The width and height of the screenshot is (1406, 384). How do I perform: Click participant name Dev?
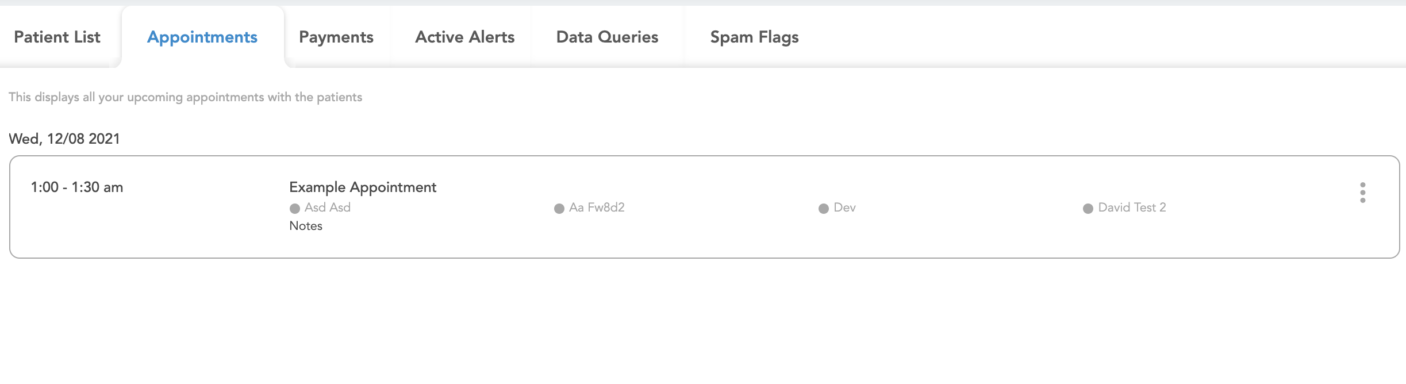coord(844,208)
